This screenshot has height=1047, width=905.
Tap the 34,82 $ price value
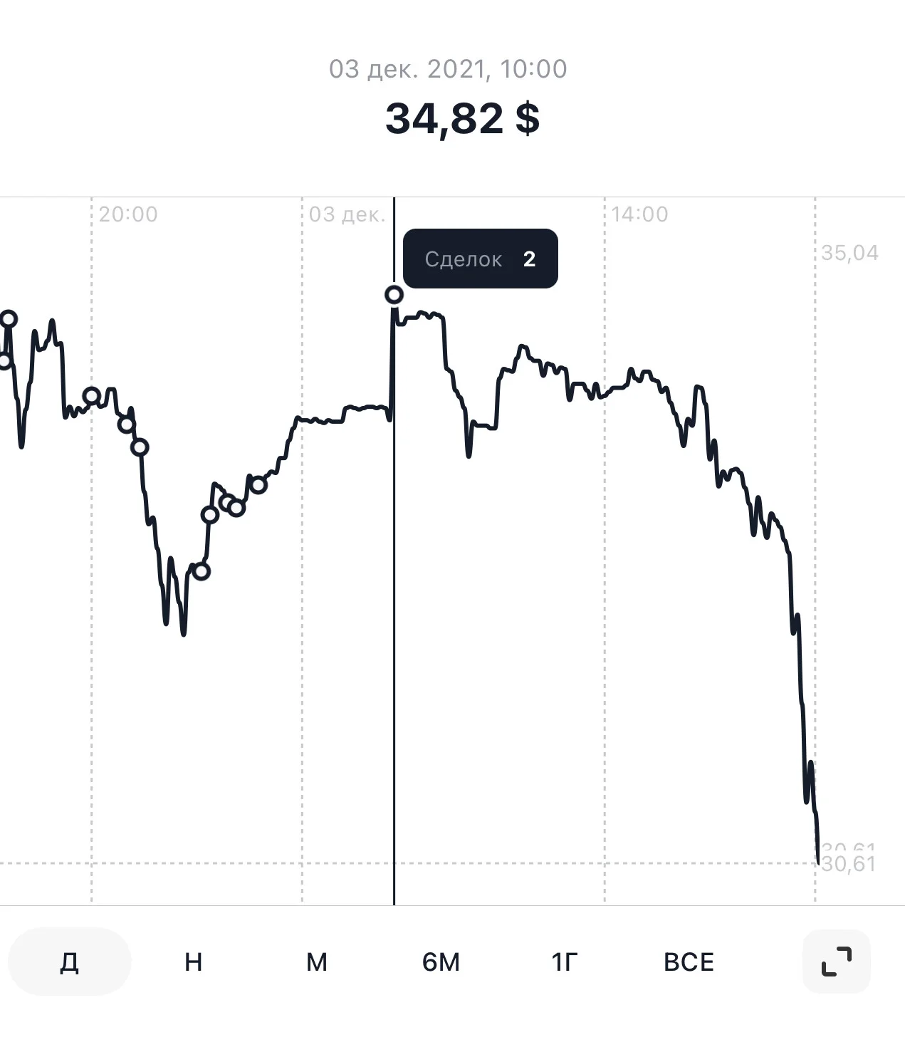tap(463, 118)
